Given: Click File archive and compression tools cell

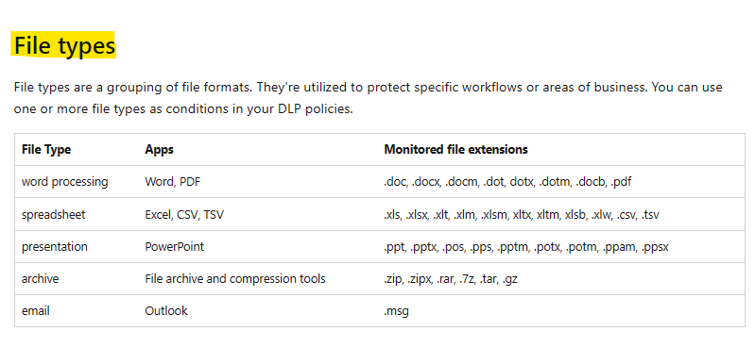Looking at the screenshot, I should click(x=235, y=279).
